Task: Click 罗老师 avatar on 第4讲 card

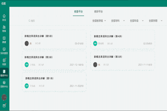Action: coord(95,44)
